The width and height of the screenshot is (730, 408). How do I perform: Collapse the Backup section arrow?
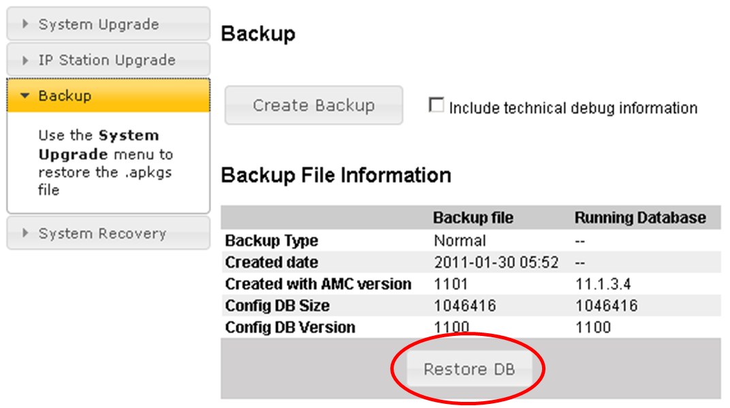(x=26, y=96)
